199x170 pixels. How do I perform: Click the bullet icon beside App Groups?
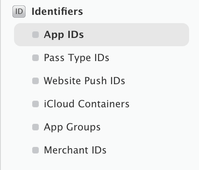click(36, 127)
